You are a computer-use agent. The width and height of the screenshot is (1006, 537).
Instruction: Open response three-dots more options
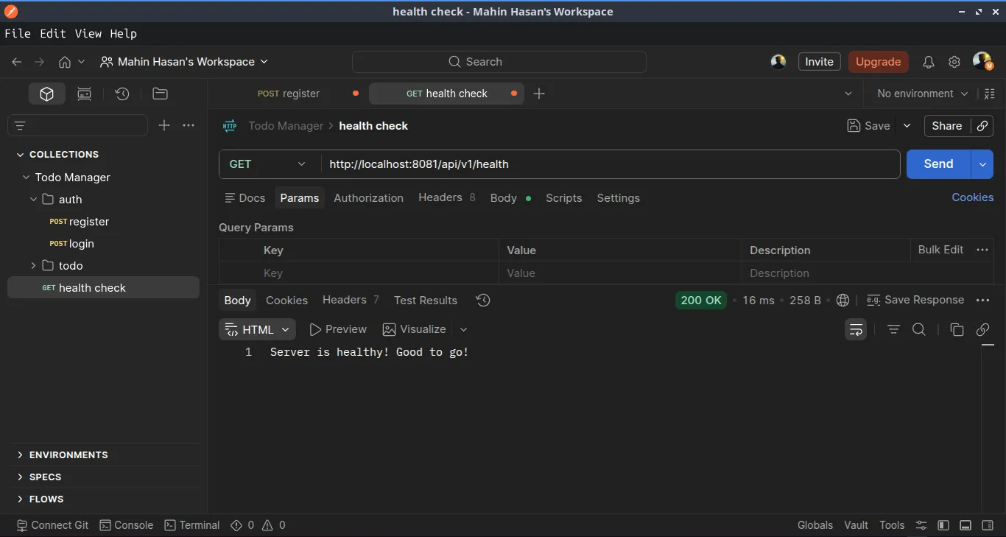click(982, 300)
